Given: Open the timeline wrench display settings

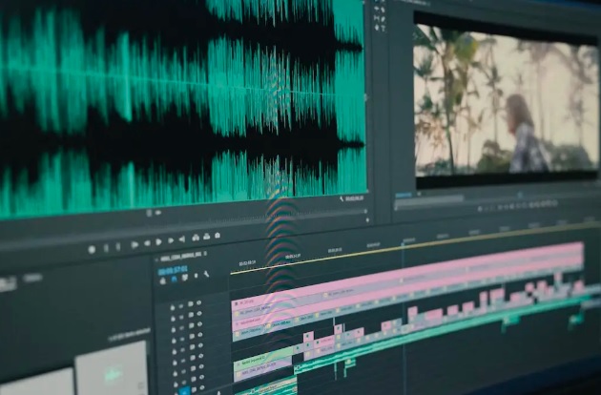Looking at the screenshot, I should pyautogui.click(x=207, y=275).
